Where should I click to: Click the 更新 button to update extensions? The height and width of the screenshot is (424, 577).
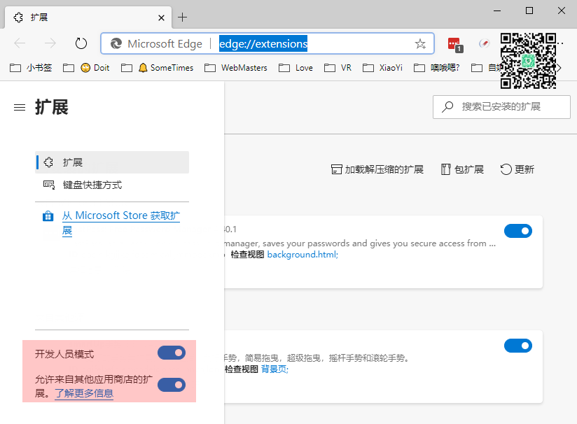517,169
